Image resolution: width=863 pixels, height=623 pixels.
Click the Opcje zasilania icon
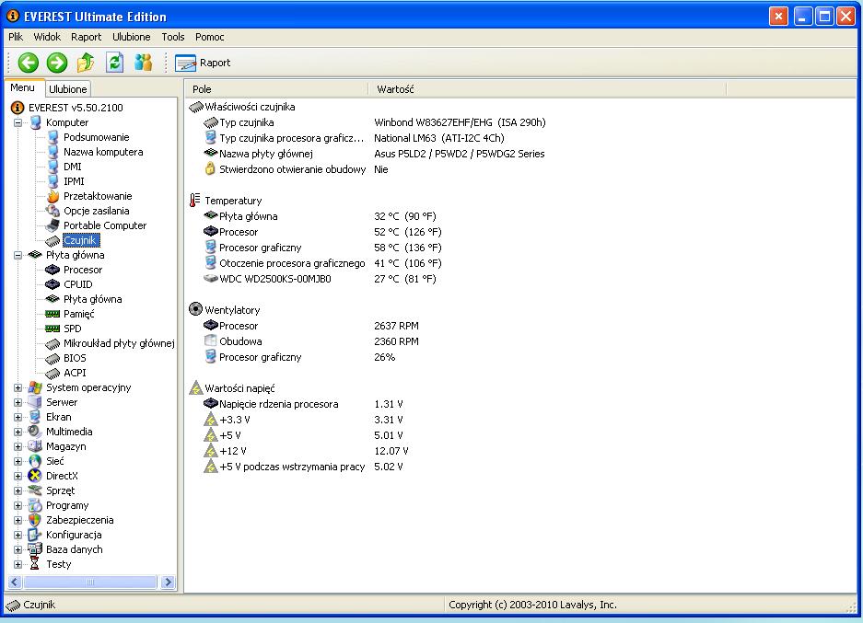point(52,211)
